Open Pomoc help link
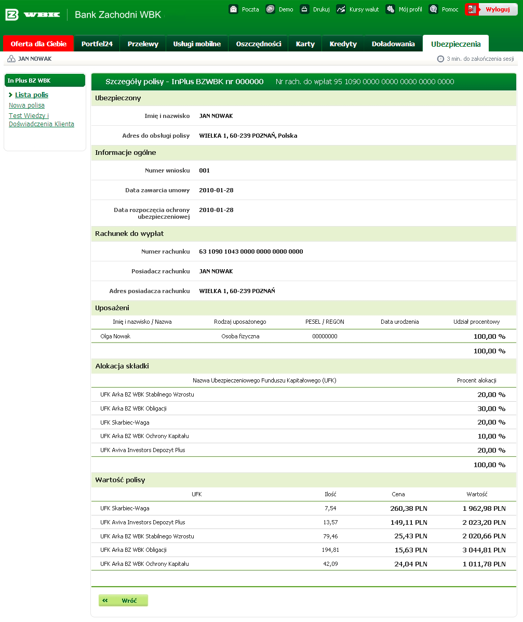523x622 pixels. [x=450, y=9]
